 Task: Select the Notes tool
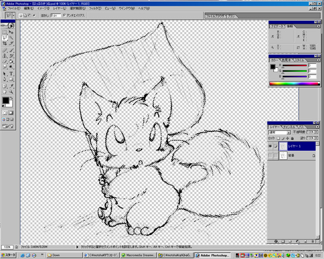click(5, 86)
